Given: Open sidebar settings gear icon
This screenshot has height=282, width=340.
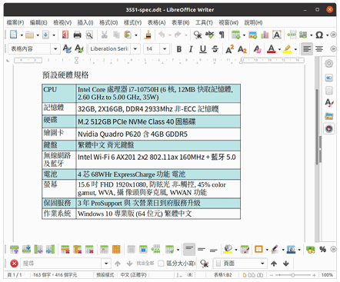Looking at the screenshot, I should click(x=329, y=63).
